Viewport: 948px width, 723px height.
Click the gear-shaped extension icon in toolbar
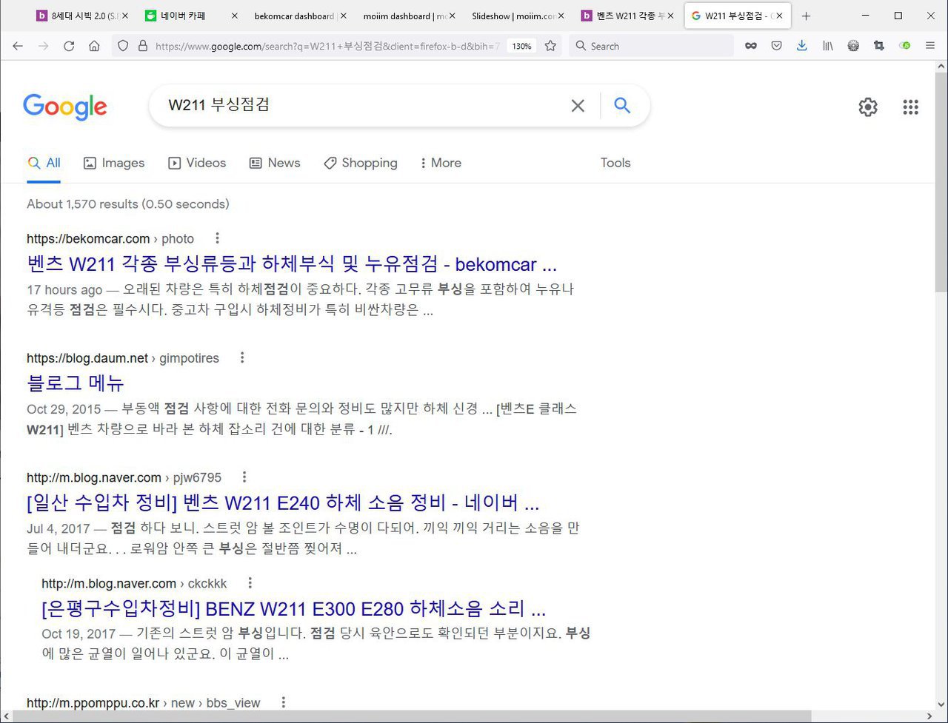(x=853, y=46)
